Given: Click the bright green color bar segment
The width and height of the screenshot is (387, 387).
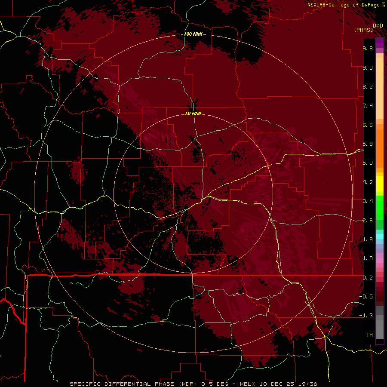Looking at the screenshot, I should (380, 208).
